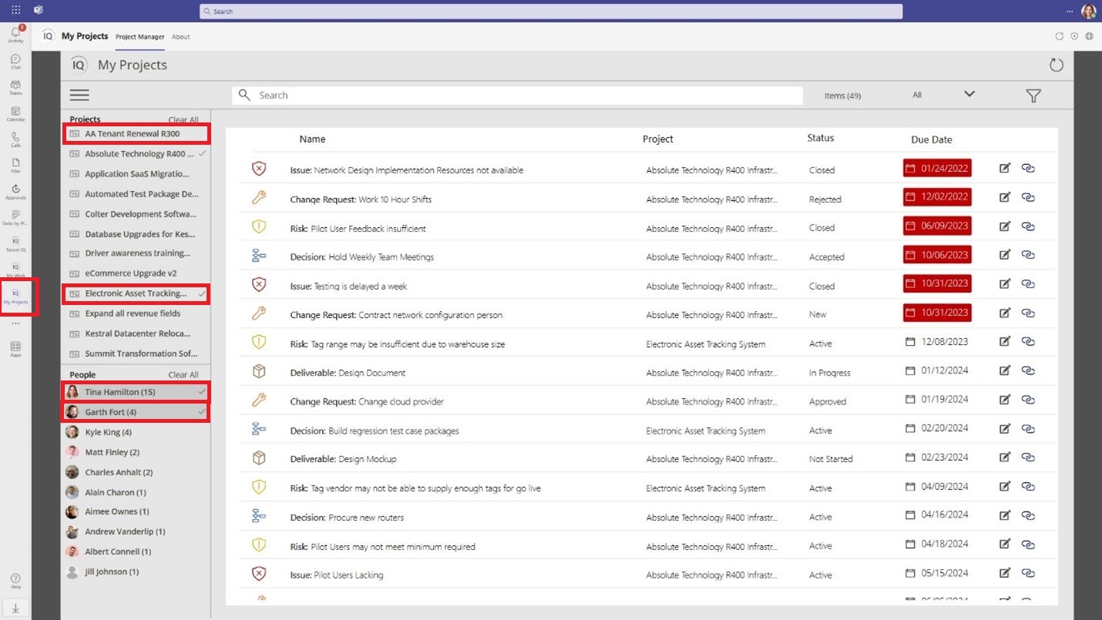1102x620 pixels.
Task: Open link icon for Work 10 Hour Shifts
Action: click(1028, 197)
